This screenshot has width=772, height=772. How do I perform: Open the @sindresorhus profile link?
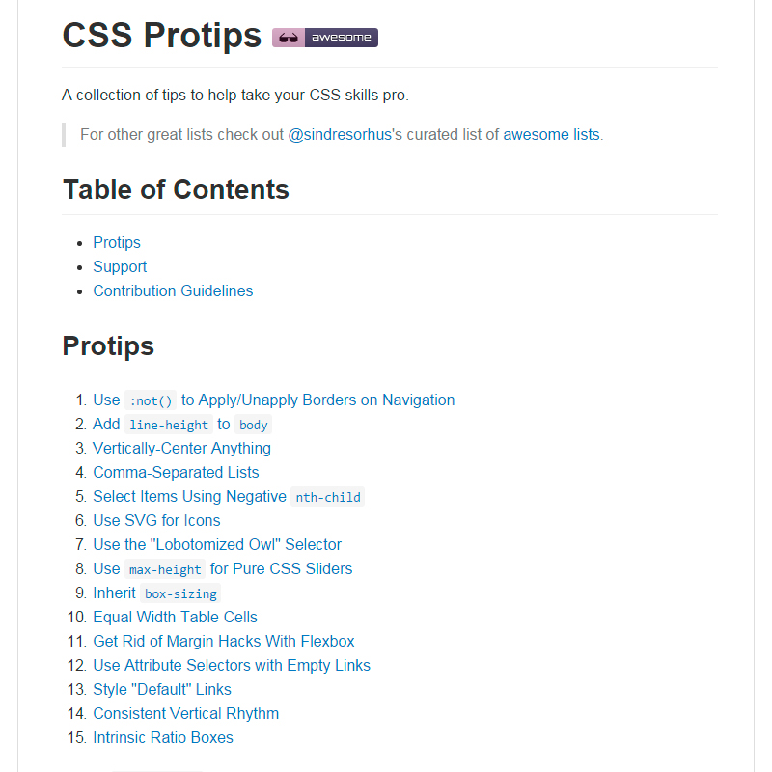click(x=340, y=134)
